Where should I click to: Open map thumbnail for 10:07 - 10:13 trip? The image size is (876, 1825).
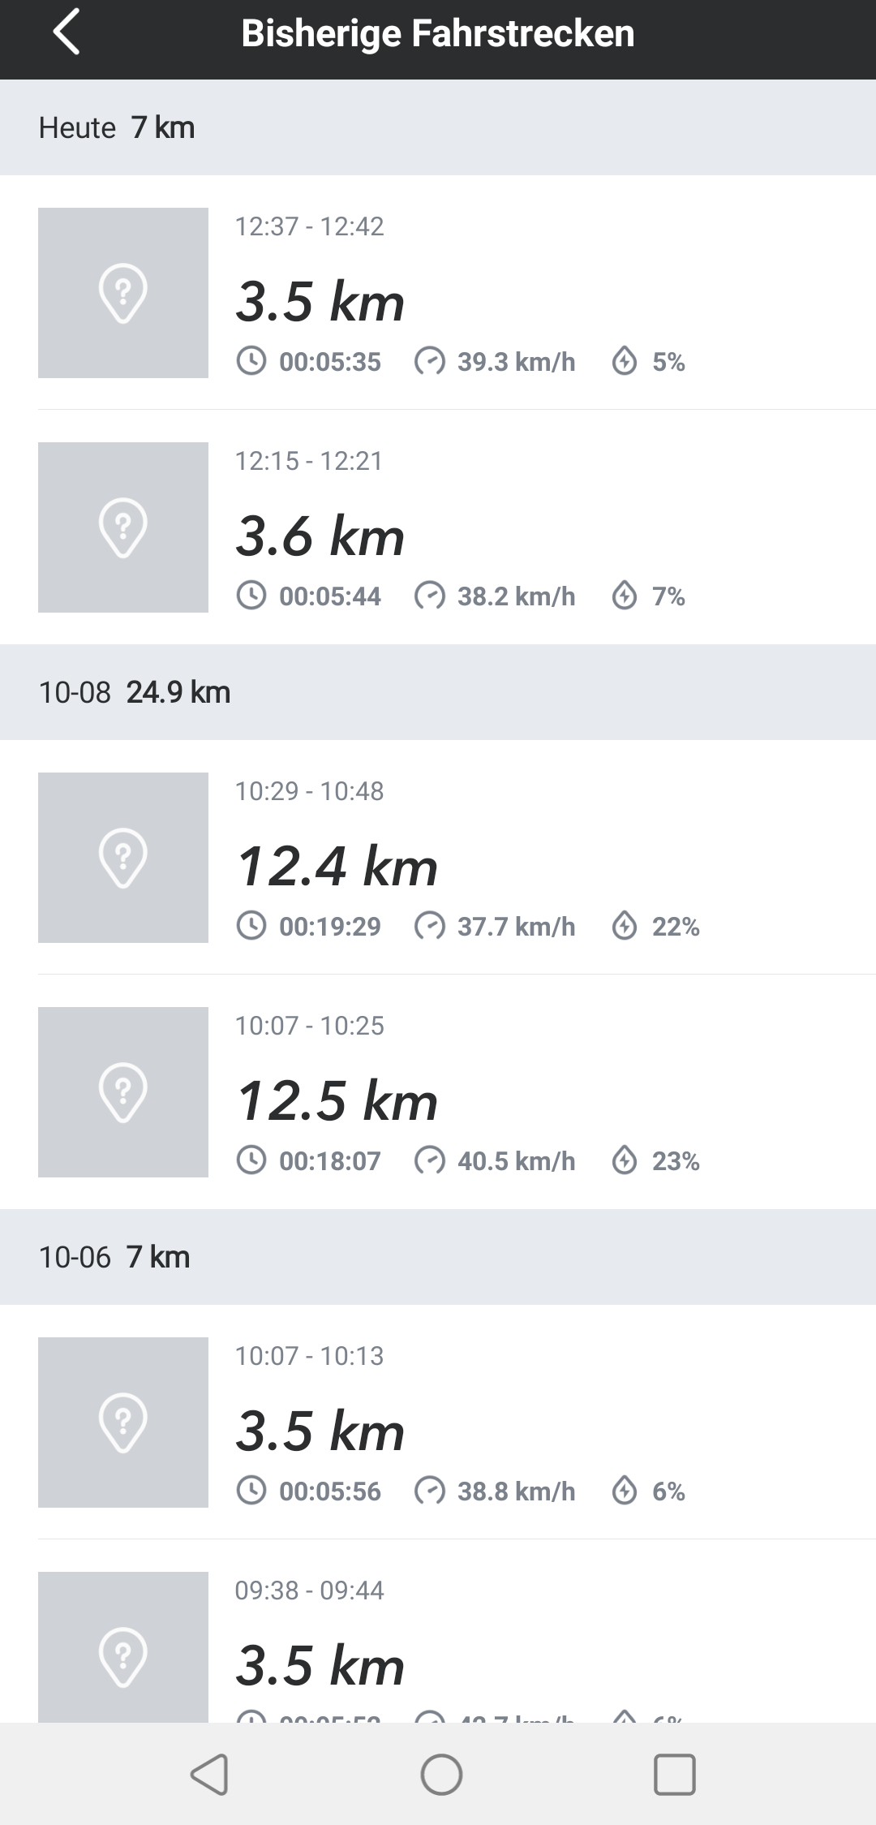pos(123,1423)
